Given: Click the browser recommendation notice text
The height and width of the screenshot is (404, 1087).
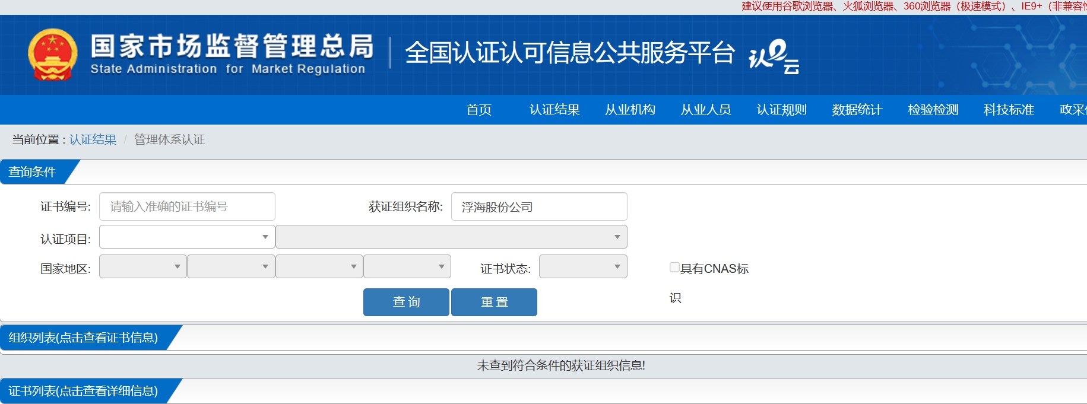Looking at the screenshot, I should [x=914, y=7].
